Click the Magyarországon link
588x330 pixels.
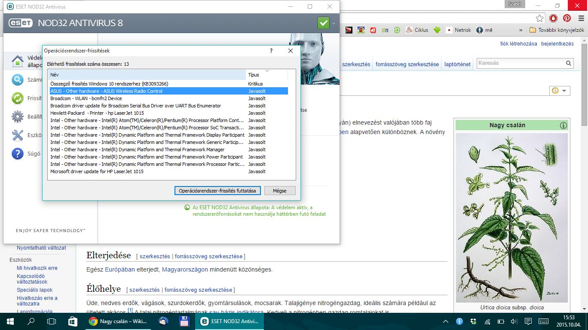point(185,269)
